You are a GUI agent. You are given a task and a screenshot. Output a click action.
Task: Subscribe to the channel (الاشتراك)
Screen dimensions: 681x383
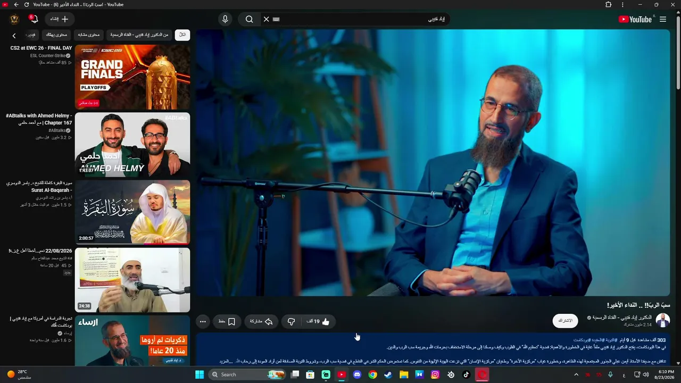[x=565, y=321]
